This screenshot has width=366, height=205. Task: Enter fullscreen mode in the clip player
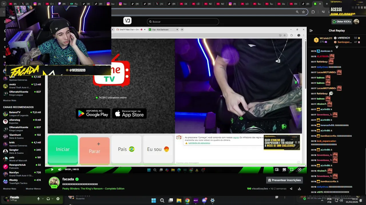pyautogui.click(x=292, y=169)
